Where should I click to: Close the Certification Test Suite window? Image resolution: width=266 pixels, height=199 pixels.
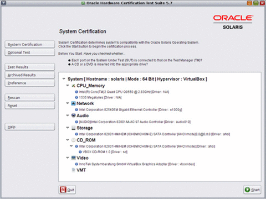click(x=262, y=3)
